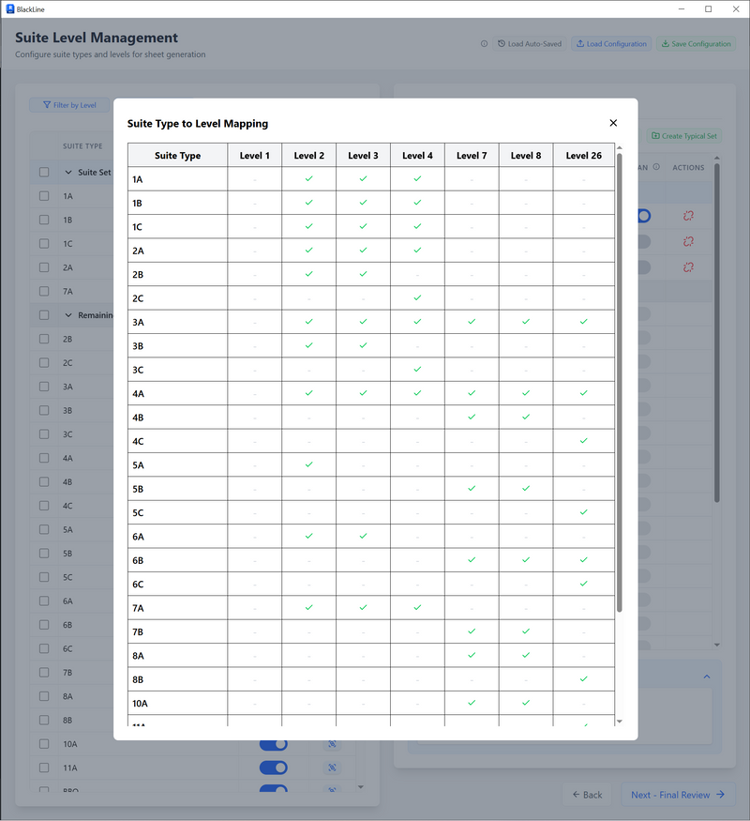Click the Load Auto-Saved button
750x821 pixels.
(x=530, y=44)
